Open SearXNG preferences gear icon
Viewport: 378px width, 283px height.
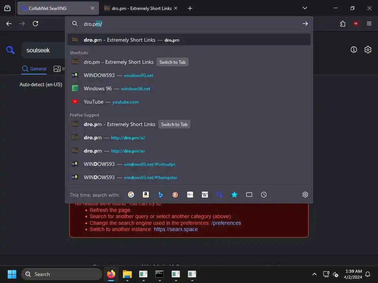[368, 50]
